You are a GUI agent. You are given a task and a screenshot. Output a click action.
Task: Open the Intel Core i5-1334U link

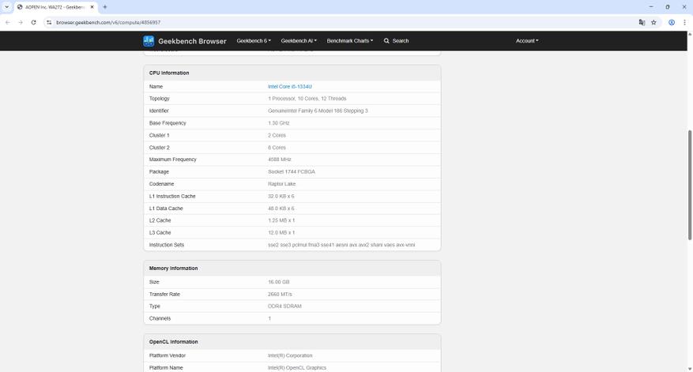[x=289, y=87]
